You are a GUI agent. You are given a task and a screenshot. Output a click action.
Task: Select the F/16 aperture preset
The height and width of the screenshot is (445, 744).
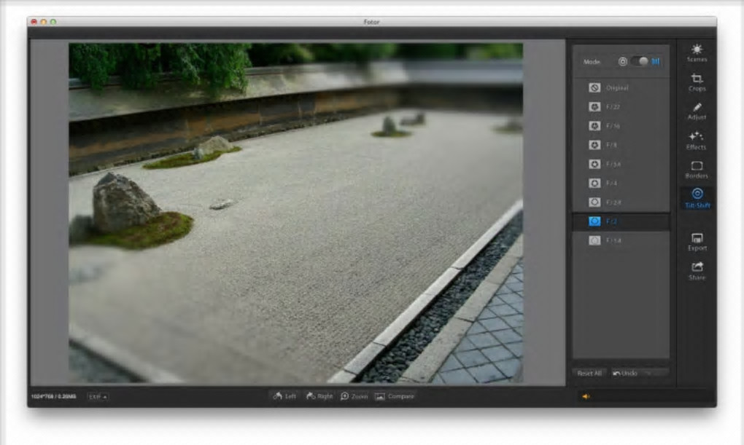pos(621,126)
